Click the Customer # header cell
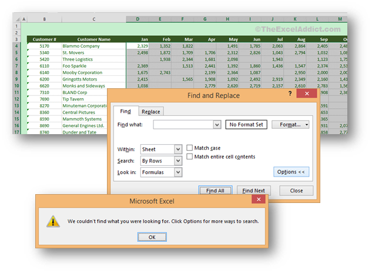The width and height of the screenshot is (372, 273). [x=44, y=39]
